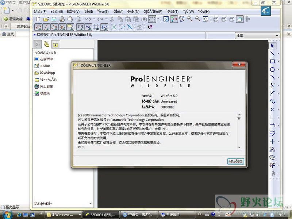This screenshot has width=292, height=219.
Task: Open the (E) Edit menu
Action: tap(57, 12)
